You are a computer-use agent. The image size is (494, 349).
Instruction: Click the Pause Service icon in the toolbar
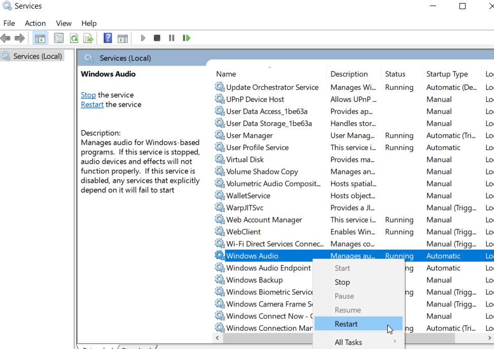171,38
